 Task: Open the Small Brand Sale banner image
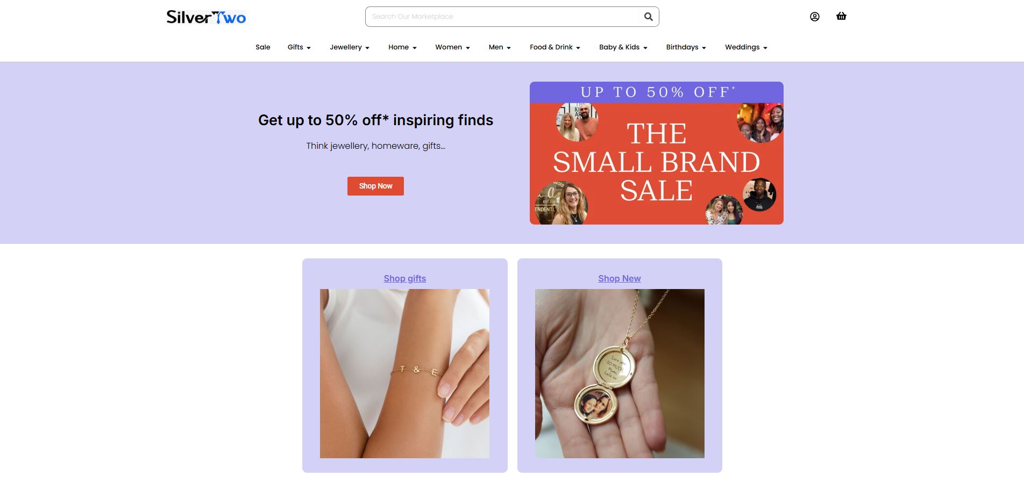coord(656,153)
